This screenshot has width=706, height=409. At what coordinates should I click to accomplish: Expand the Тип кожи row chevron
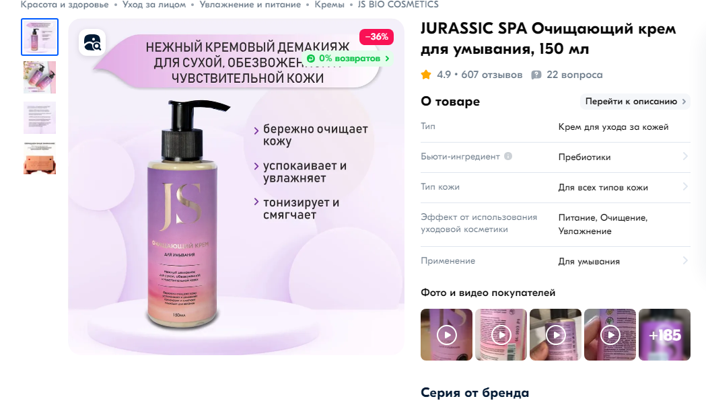pyautogui.click(x=685, y=186)
